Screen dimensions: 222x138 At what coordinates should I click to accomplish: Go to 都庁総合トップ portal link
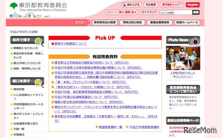pyautogui.click(x=172, y=5)
